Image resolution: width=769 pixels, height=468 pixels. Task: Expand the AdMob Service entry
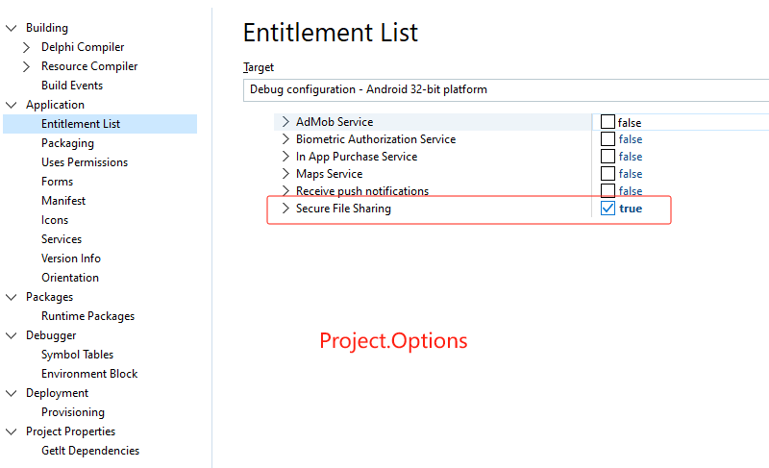[285, 122]
